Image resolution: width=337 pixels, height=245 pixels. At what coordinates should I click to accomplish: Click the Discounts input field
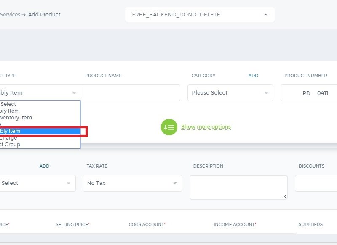coord(316,183)
